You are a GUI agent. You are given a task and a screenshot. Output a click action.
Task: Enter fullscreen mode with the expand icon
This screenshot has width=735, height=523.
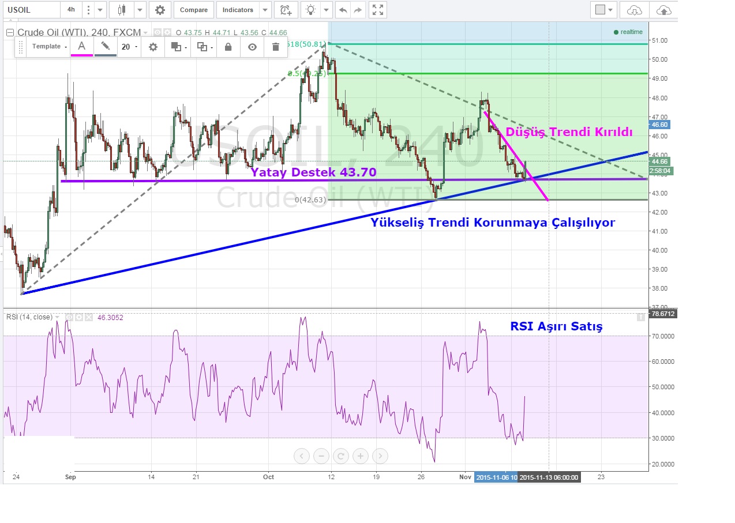[377, 10]
